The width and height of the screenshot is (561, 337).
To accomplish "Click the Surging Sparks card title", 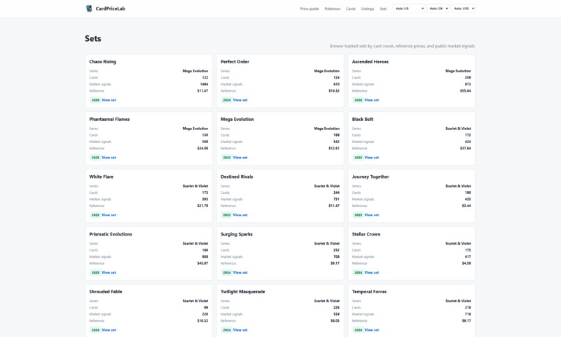I will coord(237,234).
